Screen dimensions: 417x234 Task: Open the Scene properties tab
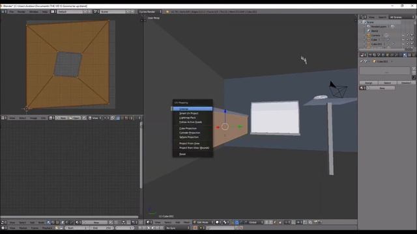(x=379, y=55)
